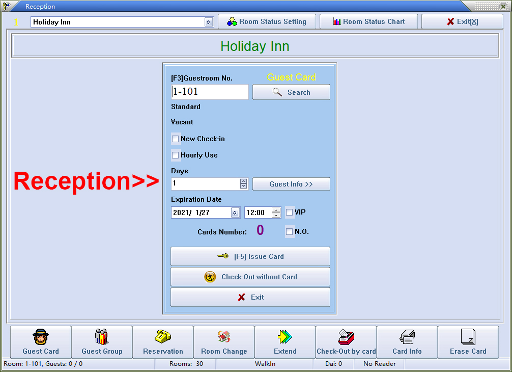Viewport: 512px width, 372px height.
Task: Increase the Days spinner value
Action: 243,181
